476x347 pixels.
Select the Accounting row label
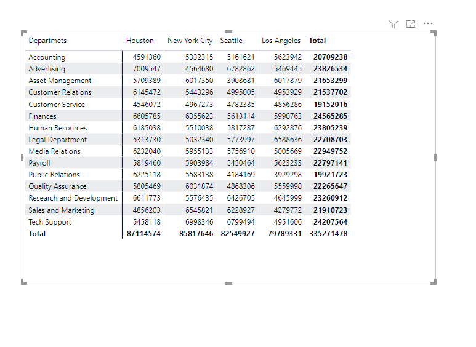(47, 57)
